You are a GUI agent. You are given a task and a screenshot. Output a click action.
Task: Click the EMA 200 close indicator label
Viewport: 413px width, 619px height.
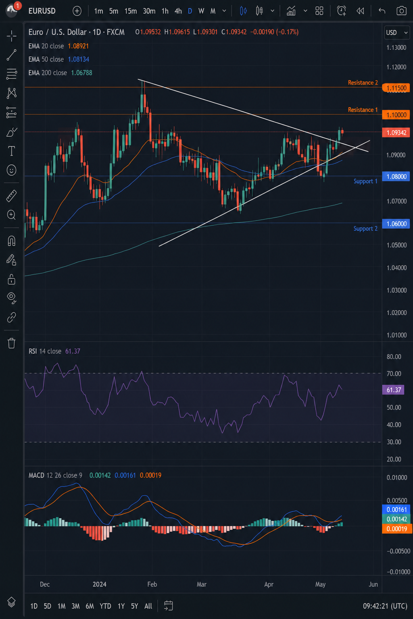(48, 73)
